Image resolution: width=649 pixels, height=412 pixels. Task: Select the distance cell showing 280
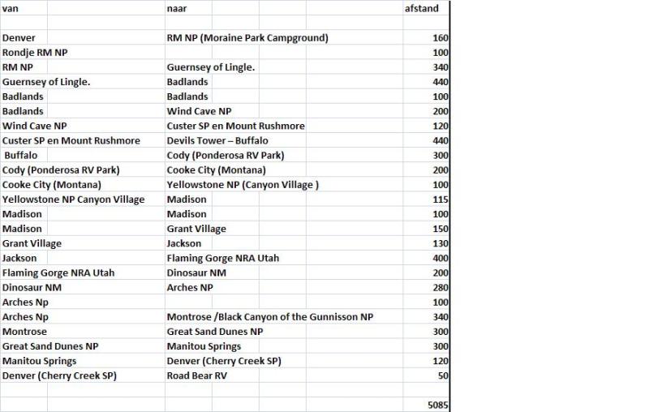pos(441,287)
